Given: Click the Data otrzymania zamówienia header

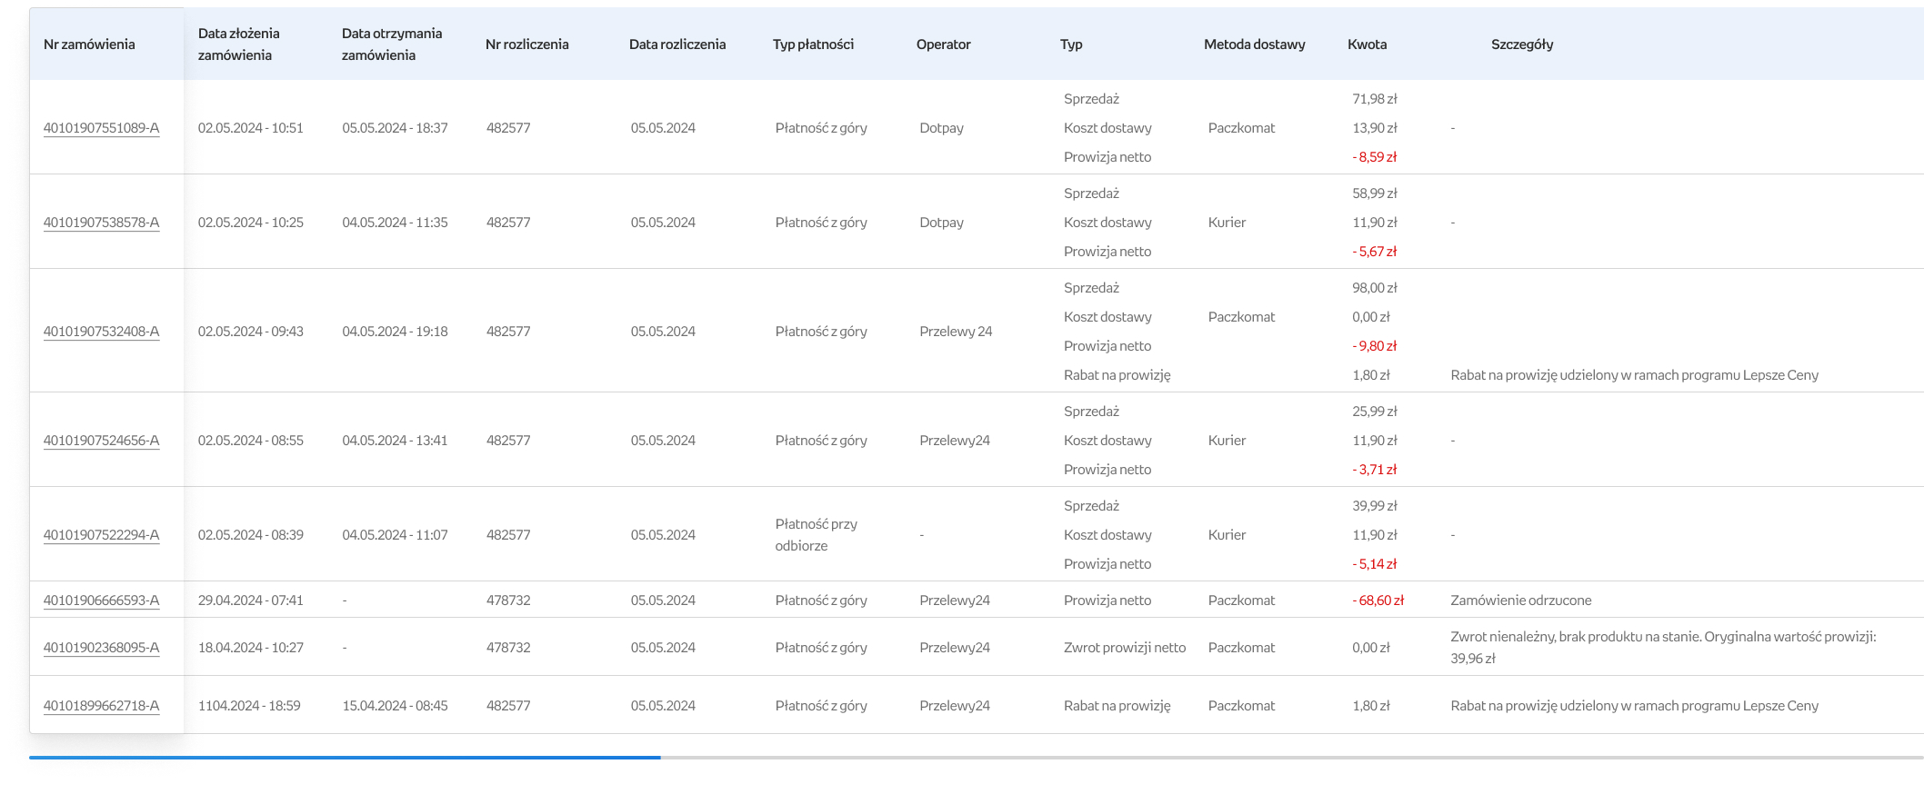Looking at the screenshot, I should pos(392,45).
